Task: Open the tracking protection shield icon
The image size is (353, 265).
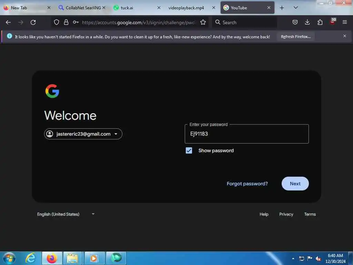Action: 57,22
